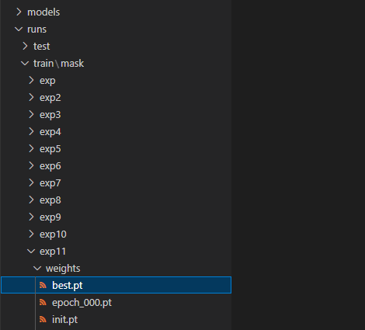Collapse the weights folder chevron

37,269
